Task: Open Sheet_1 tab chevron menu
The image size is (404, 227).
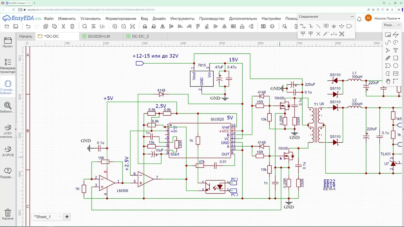Action: click(60, 217)
